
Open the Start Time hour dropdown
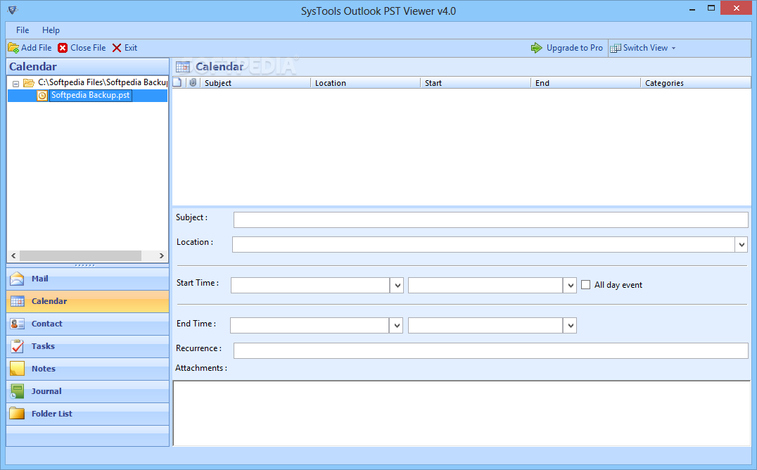[570, 286]
